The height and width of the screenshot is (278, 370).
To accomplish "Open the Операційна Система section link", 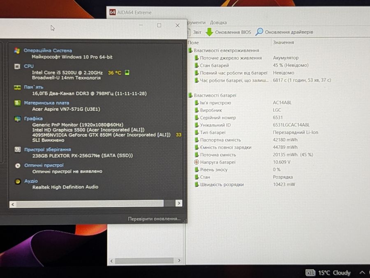I will tap(48, 51).
